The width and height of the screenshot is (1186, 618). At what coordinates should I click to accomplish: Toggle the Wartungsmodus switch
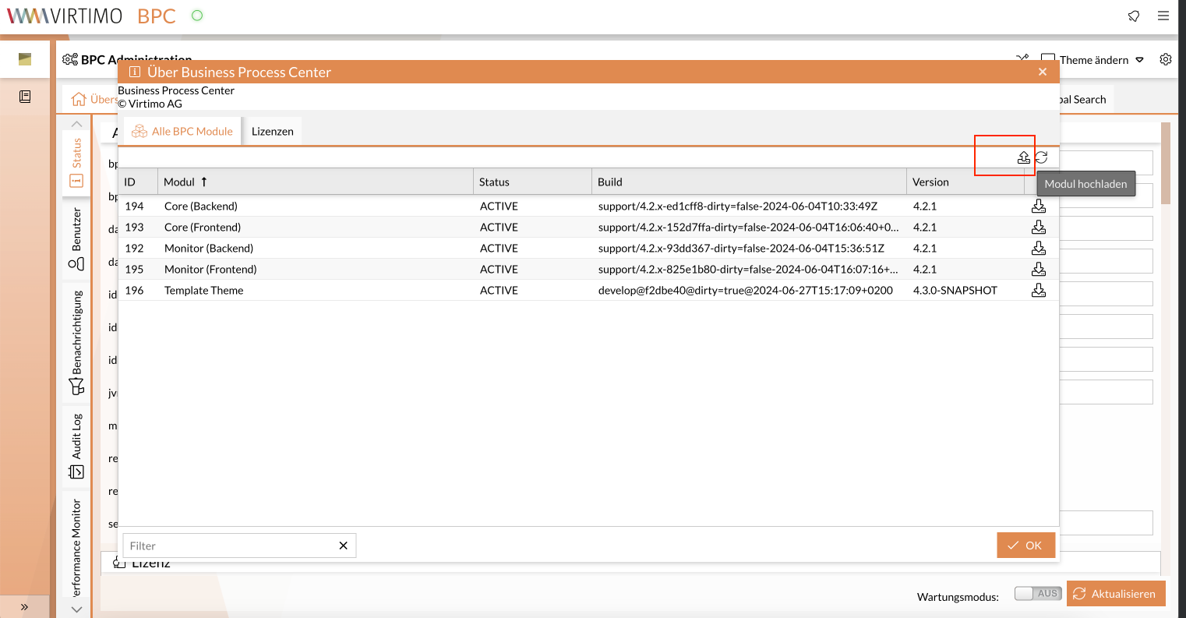1037,593
